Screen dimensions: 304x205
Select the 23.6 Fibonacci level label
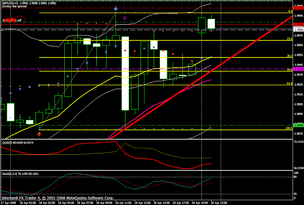(x=290, y=39)
